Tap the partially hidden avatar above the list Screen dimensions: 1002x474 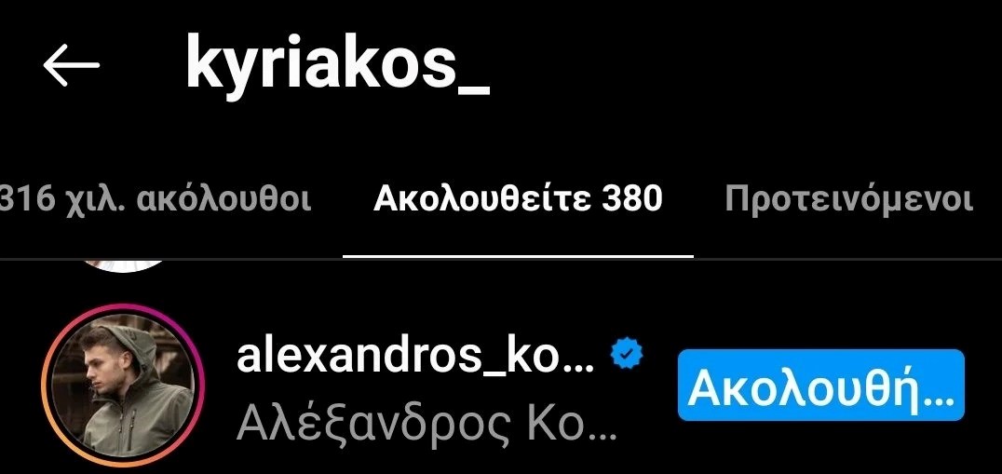(x=125, y=265)
